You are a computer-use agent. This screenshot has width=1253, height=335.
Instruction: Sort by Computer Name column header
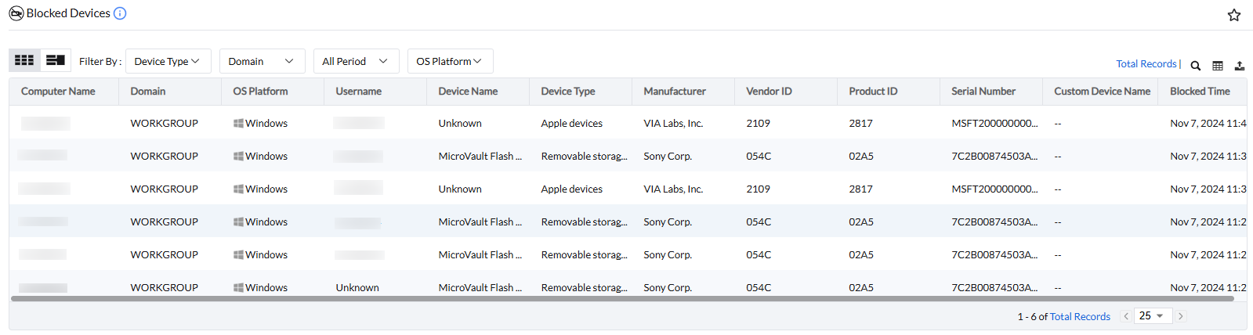click(58, 92)
